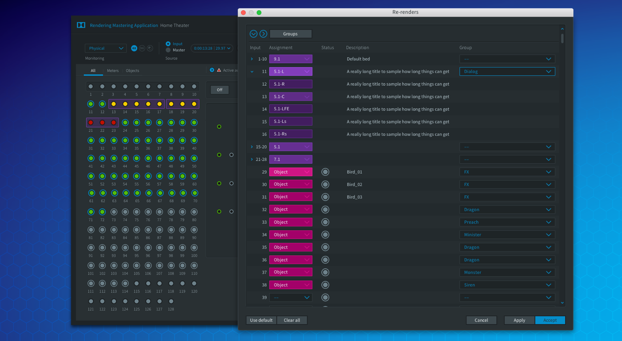Click the Use default button
The height and width of the screenshot is (341, 622).
pos(261,320)
